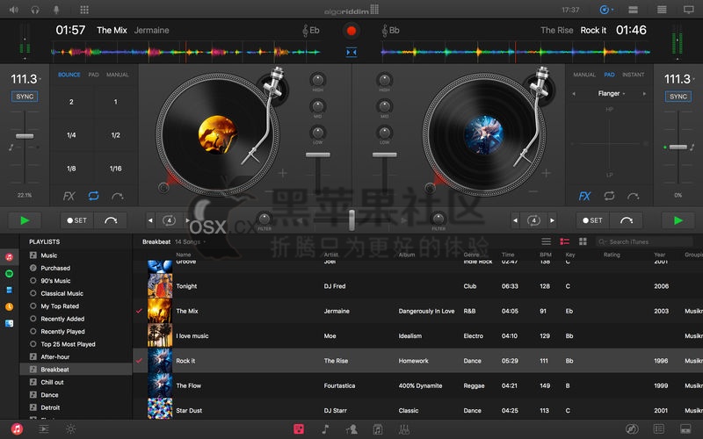The height and width of the screenshot is (439, 703).
Task: Halve left deck loop length arrow
Action: 150,220
